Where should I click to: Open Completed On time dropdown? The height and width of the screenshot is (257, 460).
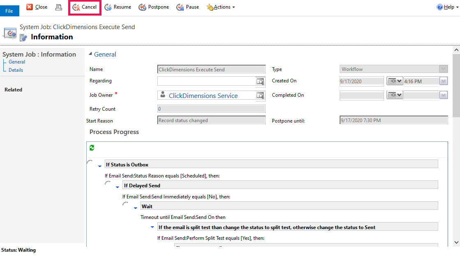[444, 95]
